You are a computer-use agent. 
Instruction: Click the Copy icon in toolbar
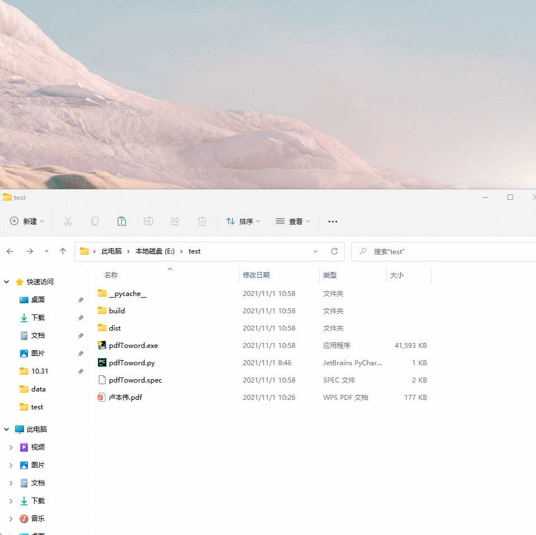coord(95,222)
